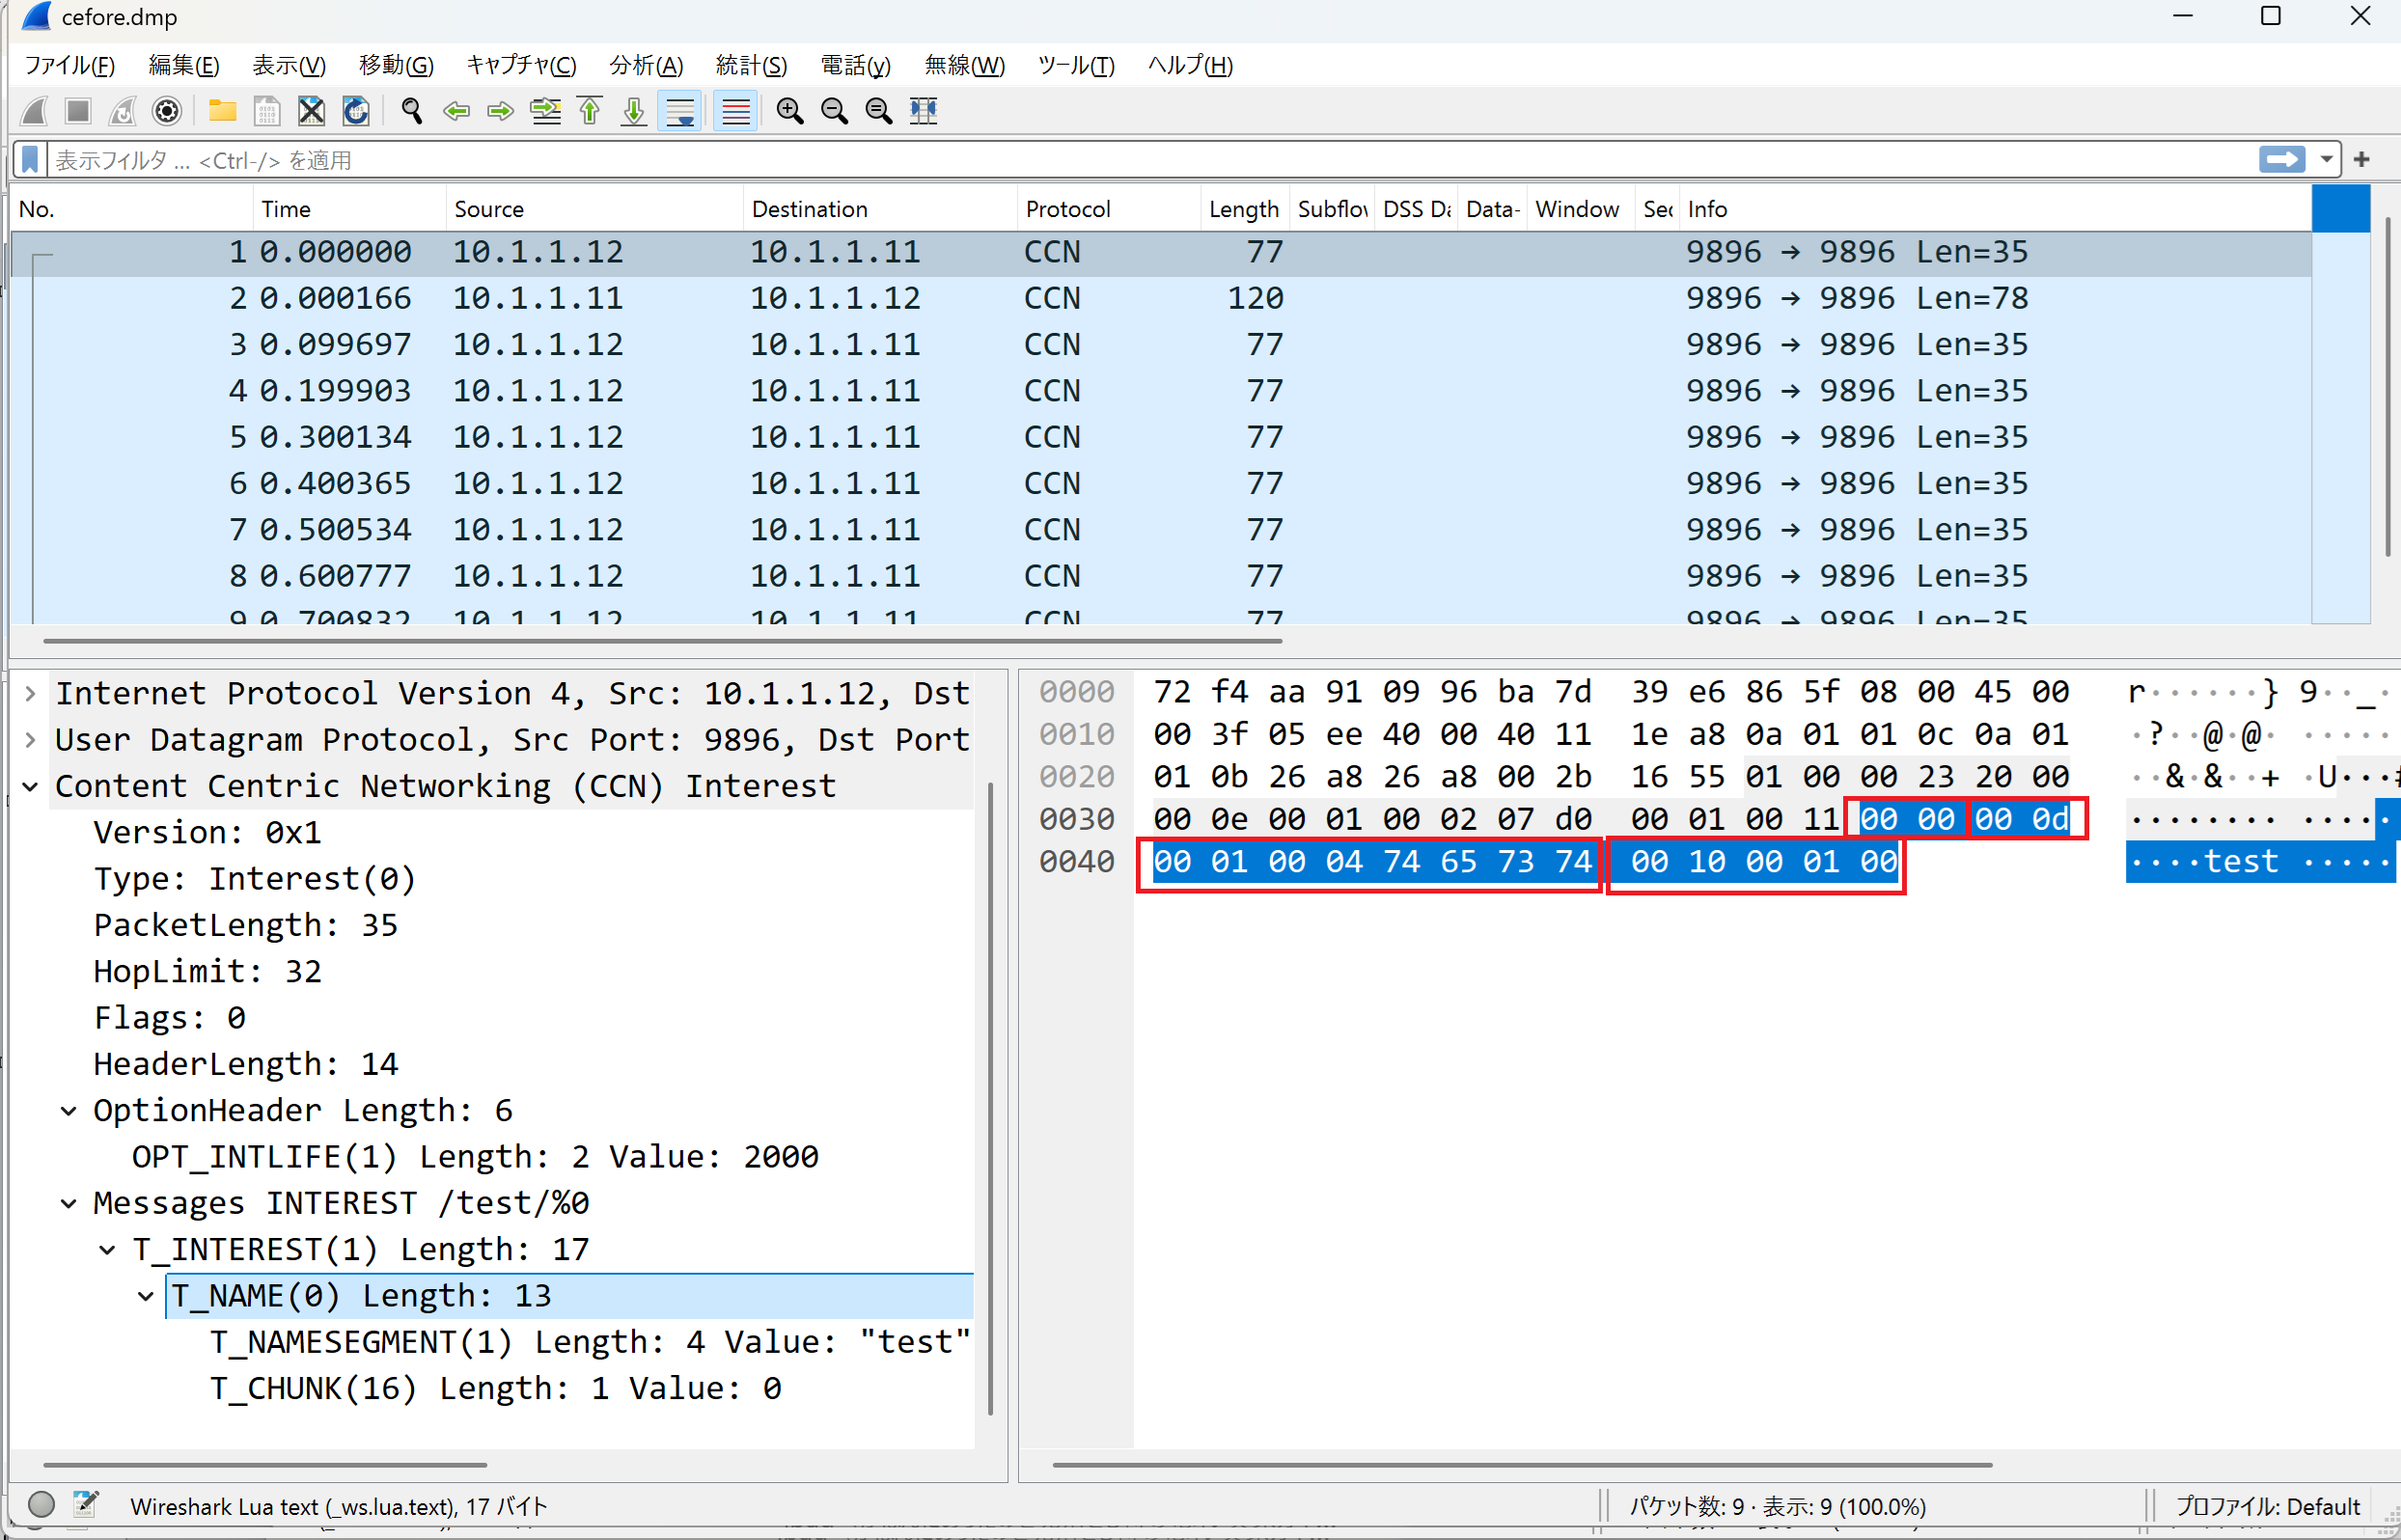The width and height of the screenshot is (2401, 1540).
Task: Toggle auto-scroll during live capture
Action: point(680,111)
